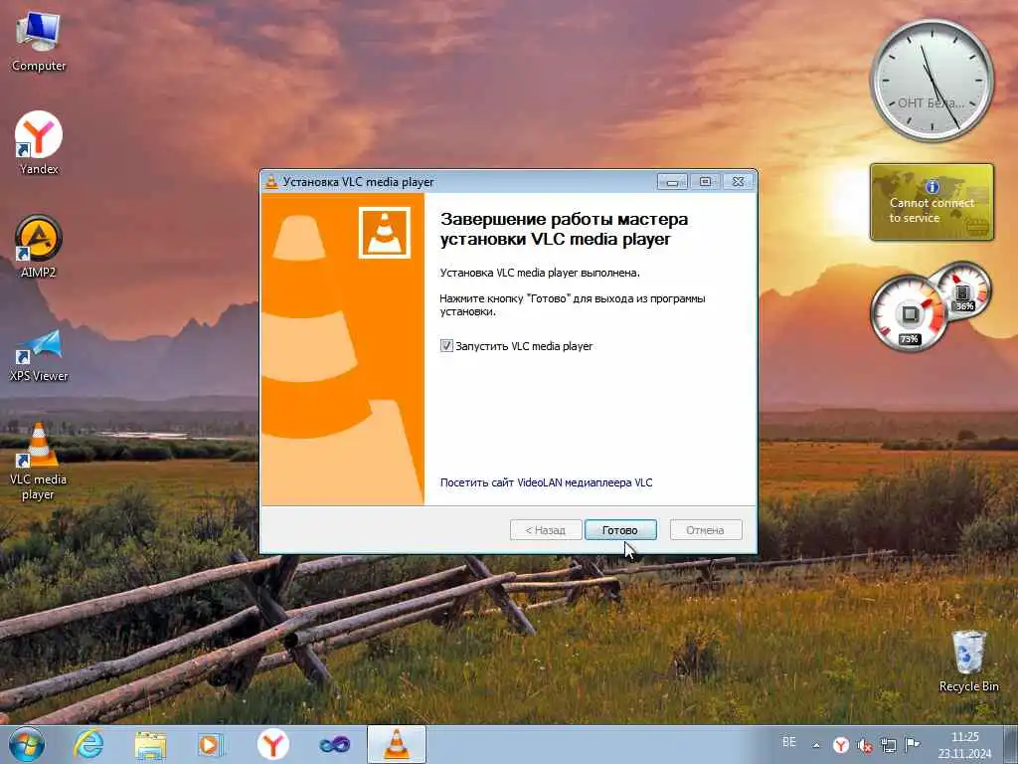Show hidden tray icons arrow
The image size is (1018, 764).
pos(816,745)
